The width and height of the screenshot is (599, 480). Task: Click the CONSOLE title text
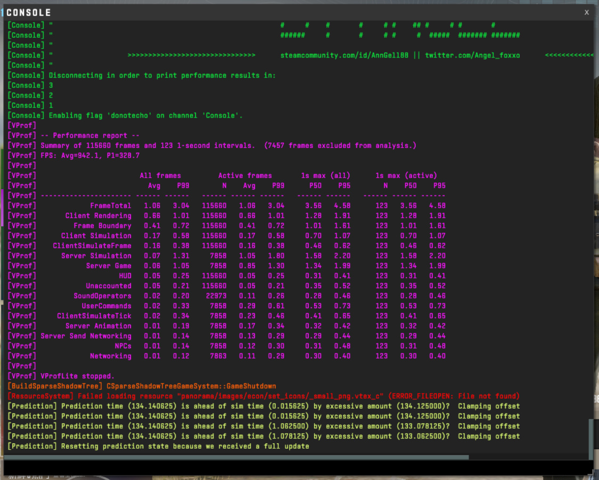pyautogui.click(x=29, y=13)
